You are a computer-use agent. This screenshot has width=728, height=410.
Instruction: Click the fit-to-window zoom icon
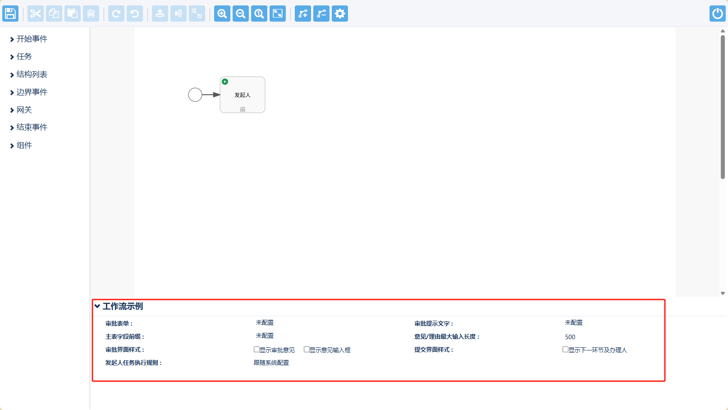tap(278, 14)
